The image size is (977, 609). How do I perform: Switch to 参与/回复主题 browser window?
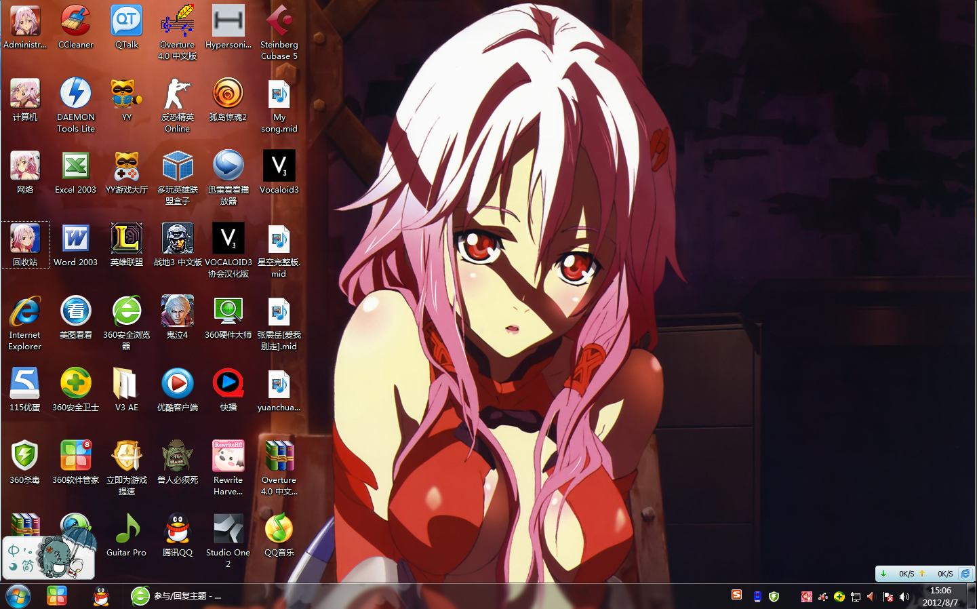[178, 596]
